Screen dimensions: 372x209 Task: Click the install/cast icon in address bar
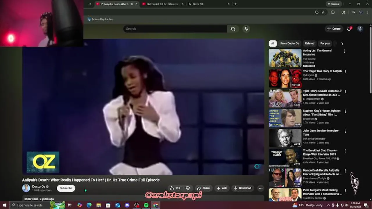coord(316,12)
